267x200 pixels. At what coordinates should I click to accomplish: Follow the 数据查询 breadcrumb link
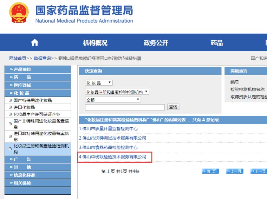click(x=42, y=58)
